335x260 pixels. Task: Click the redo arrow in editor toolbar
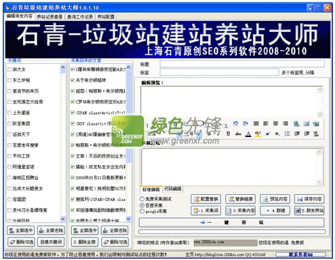[245, 124]
